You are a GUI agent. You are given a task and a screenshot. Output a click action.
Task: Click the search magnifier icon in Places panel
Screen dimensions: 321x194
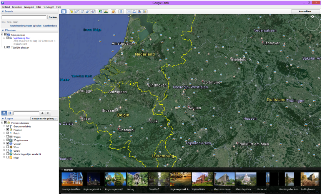coord(4,113)
